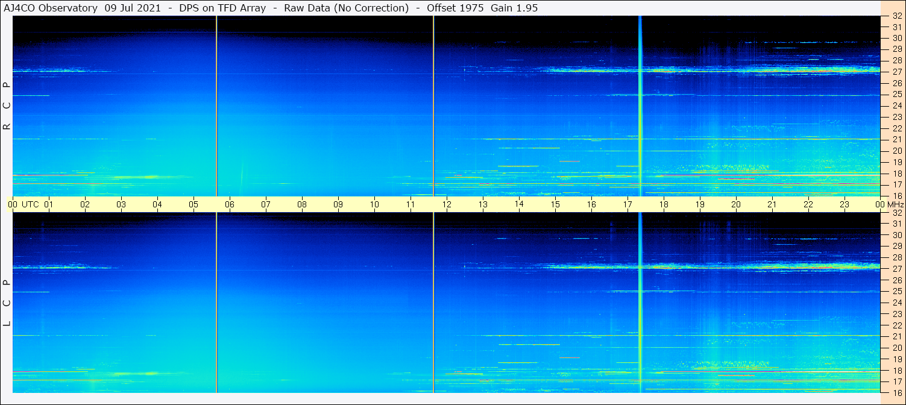Select the 09 hour tick label

tap(338, 204)
